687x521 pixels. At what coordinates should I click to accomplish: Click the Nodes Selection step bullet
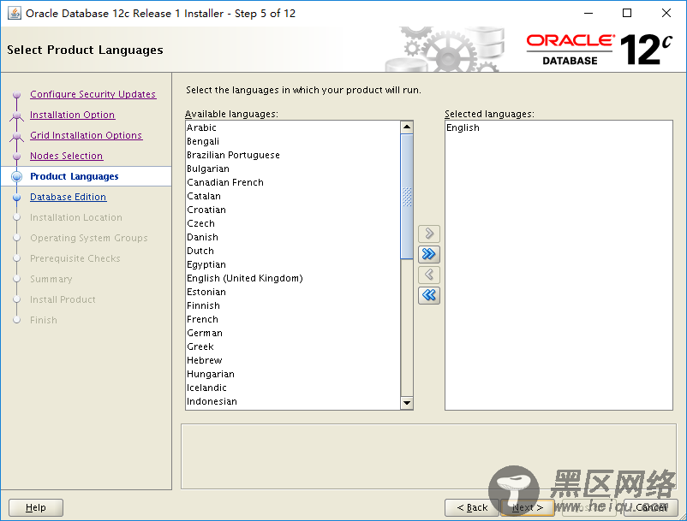[x=16, y=157]
